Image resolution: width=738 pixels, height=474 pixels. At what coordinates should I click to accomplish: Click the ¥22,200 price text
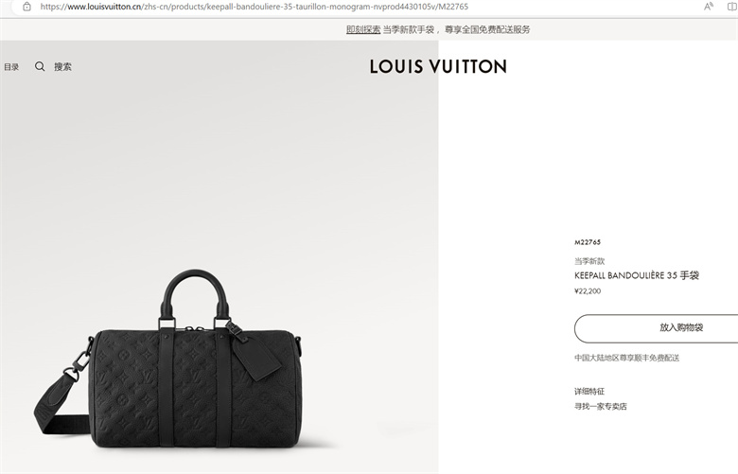[x=588, y=290]
